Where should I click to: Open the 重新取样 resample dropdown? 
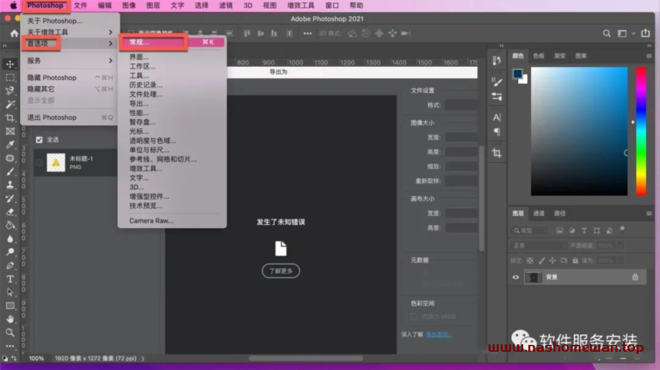[x=461, y=181]
